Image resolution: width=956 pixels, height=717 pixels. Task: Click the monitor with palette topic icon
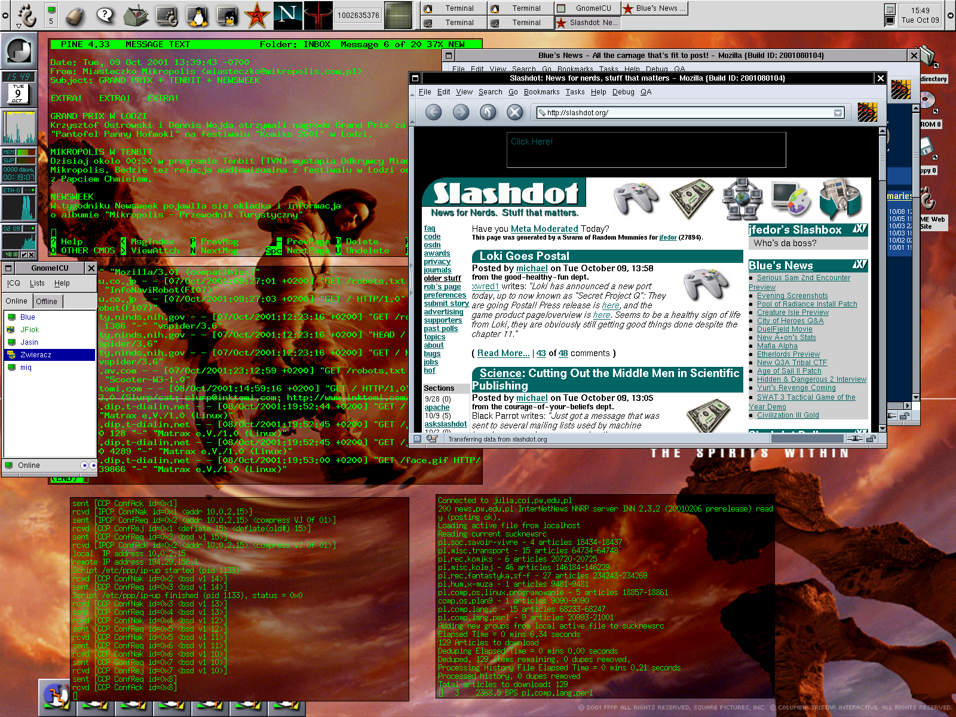pyautogui.click(x=792, y=198)
